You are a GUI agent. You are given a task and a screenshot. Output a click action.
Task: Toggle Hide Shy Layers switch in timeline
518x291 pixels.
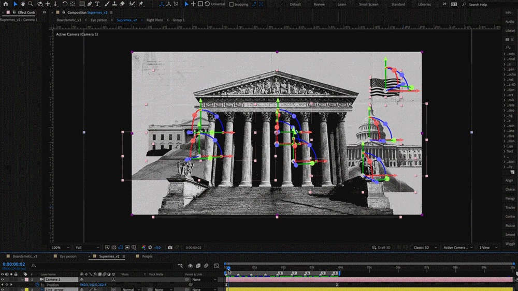[190, 266]
